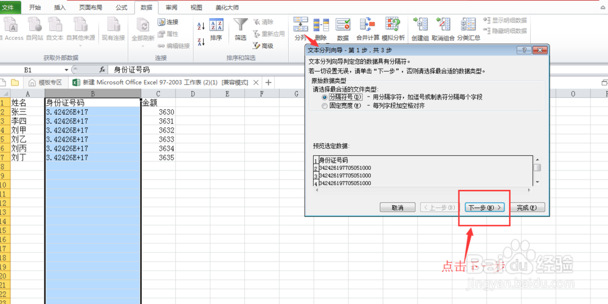
Task: Click the preview vertical scrollbar thumb
Action: (537, 167)
